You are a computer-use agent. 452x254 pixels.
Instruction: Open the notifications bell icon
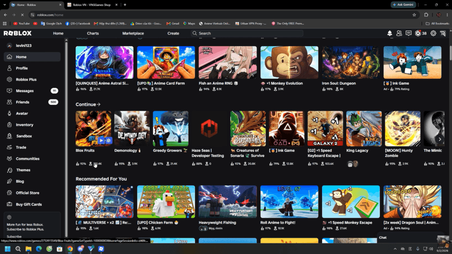(389, 33)
